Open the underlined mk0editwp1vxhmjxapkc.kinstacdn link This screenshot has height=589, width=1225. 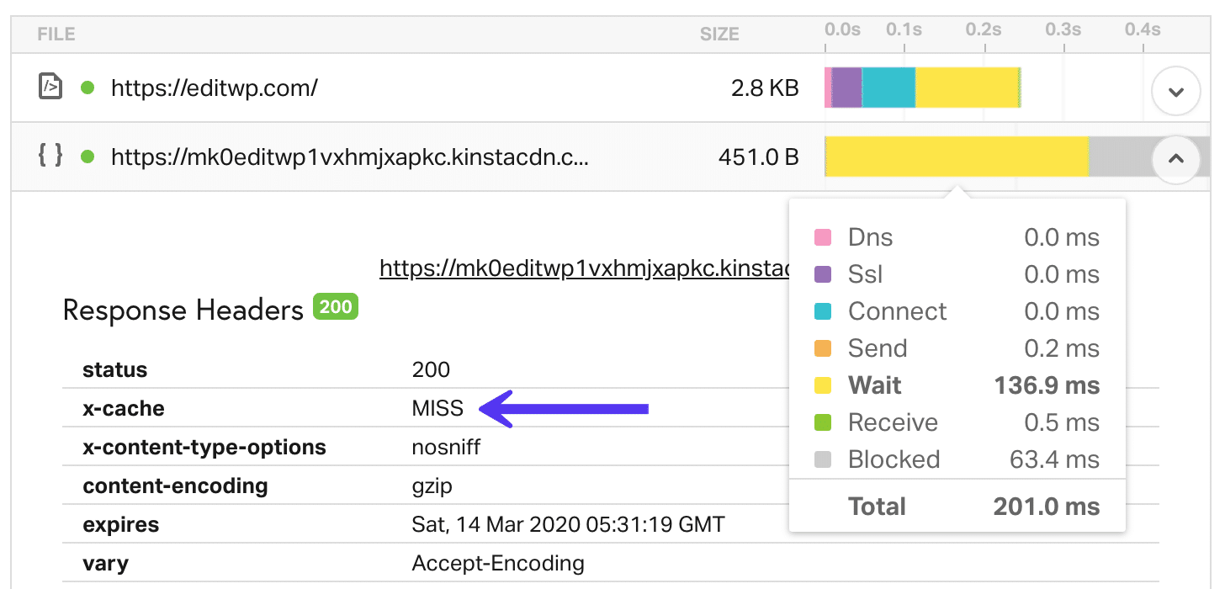point(584,268)
